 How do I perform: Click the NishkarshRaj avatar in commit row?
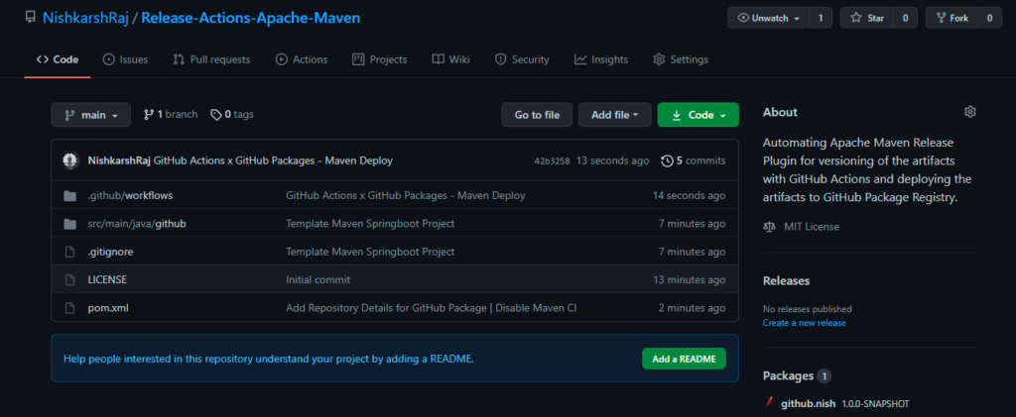click(x=70, y=160)
